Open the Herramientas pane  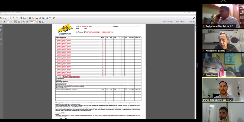point(168,22)
